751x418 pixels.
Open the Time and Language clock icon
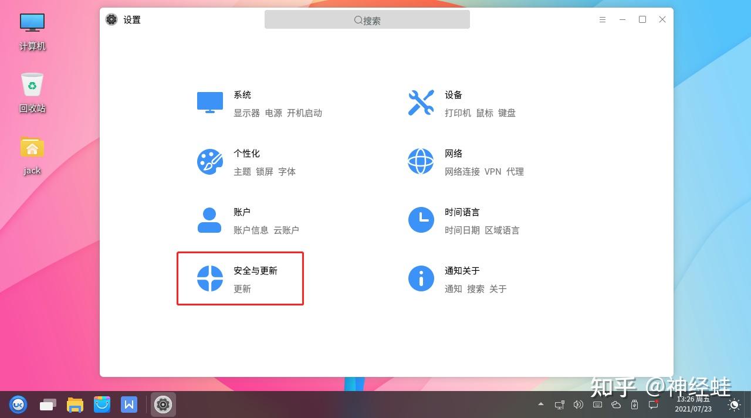point(421,219)
